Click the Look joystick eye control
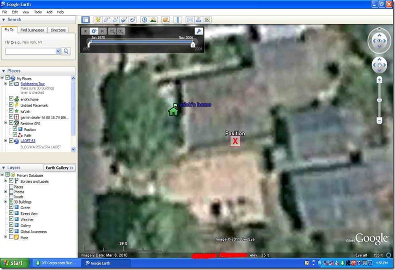Screen dimensions: 395x270 [x=380, y=41]
